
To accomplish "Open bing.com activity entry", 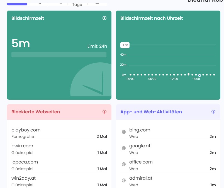I will 140,130.
